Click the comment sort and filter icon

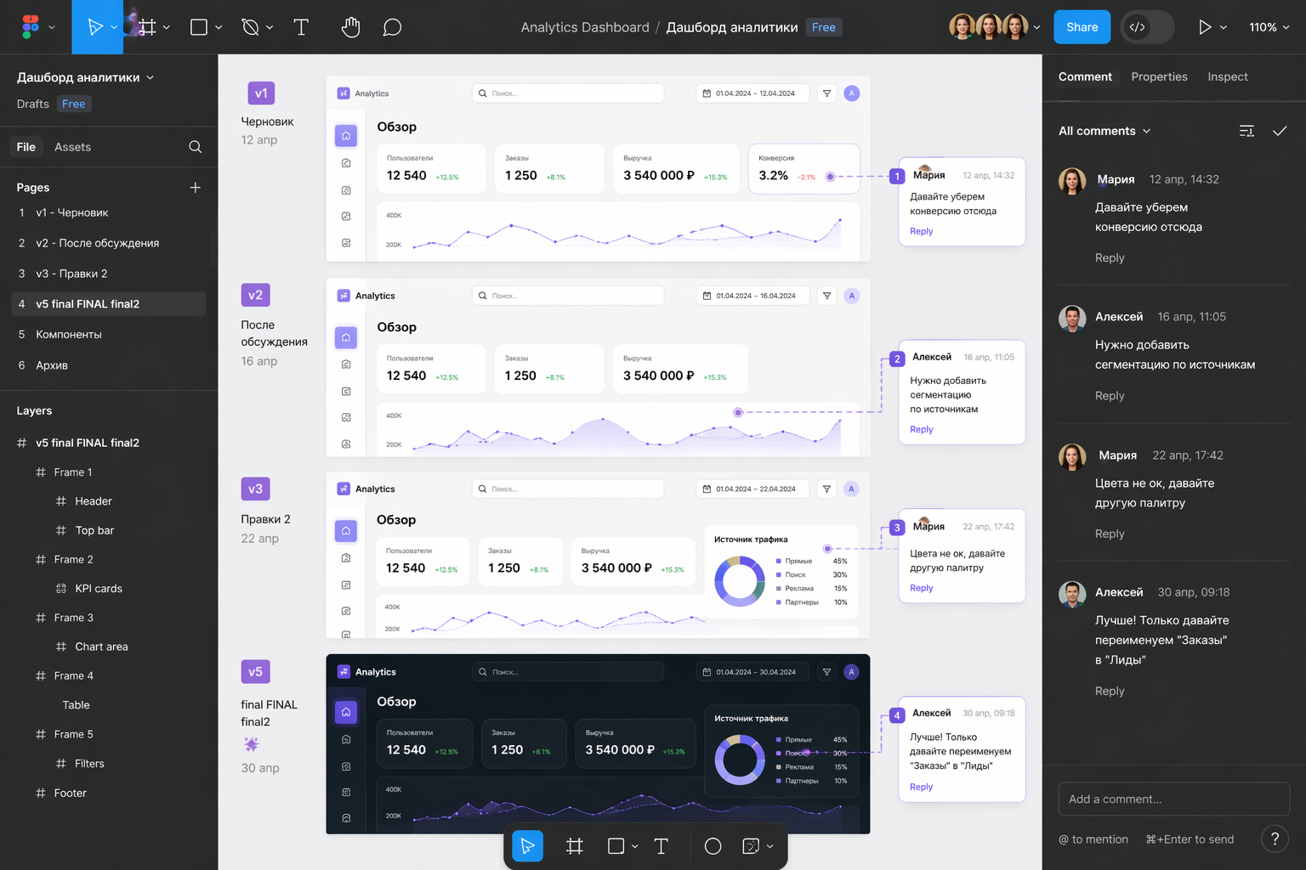tap(1246, 131)
